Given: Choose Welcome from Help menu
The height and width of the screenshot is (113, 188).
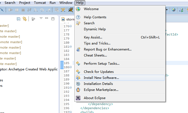Looking at the screenshot, I should [120, 9].
